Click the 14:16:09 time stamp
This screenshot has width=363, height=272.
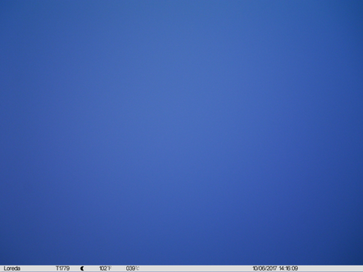pos(288,268)
